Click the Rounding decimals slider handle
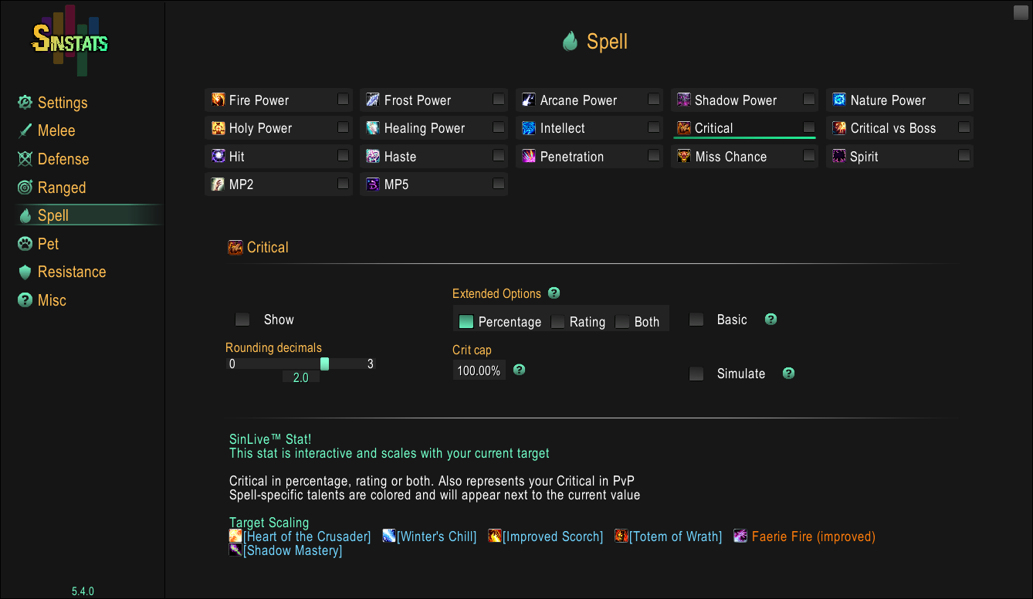Viewport: 1033px width, 599px height. [324, 364]
